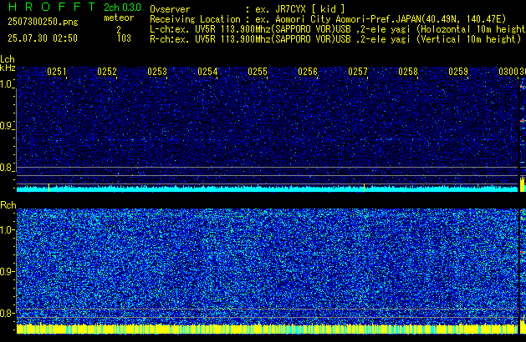Click the 0251 time marker
Screen dimensions: 526x342
coord(57,72)
